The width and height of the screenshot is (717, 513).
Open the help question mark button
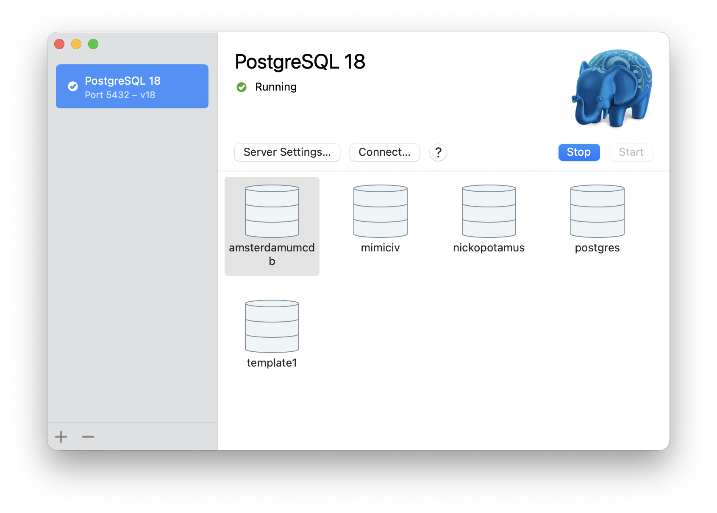pos(438,152)
